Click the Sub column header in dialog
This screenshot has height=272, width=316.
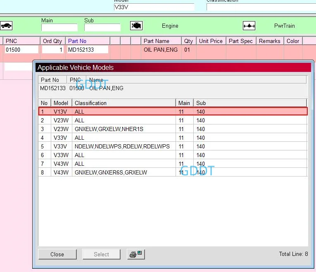(x=250, y=103)
